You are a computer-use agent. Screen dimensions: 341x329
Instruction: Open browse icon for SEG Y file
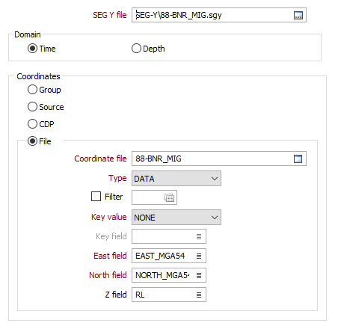298,15
